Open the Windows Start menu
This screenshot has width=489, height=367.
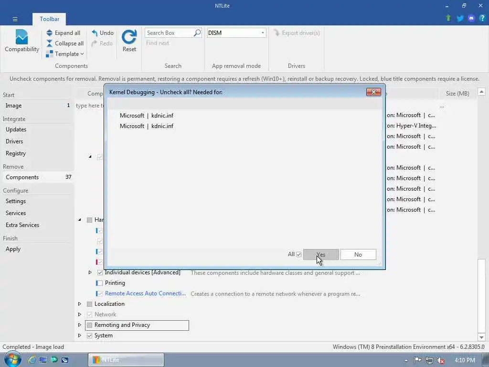pos(12,359)
